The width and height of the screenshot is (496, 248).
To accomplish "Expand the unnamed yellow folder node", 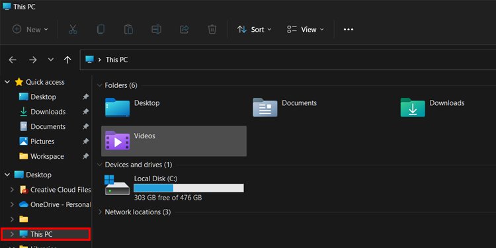I will (x=12, y=219).
